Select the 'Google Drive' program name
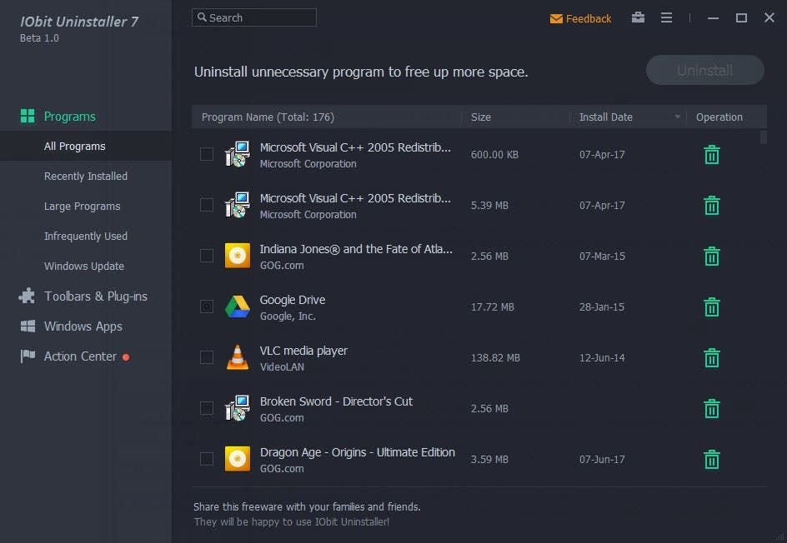This screenshot has height=543, width=787. [293, 300]
